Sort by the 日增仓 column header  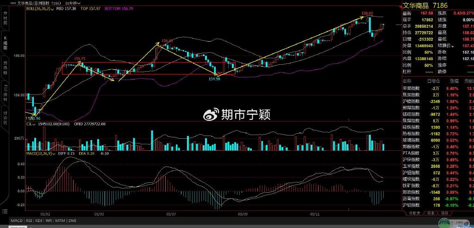click(433, 81)
